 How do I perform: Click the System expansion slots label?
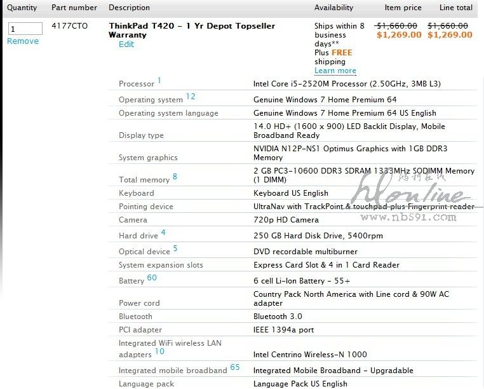(x=161, y=265)
